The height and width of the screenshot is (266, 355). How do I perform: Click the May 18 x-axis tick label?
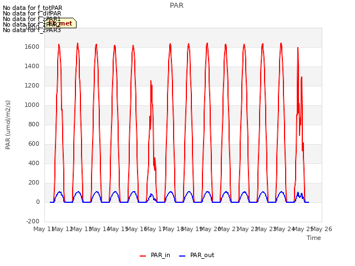click(173, 229)
